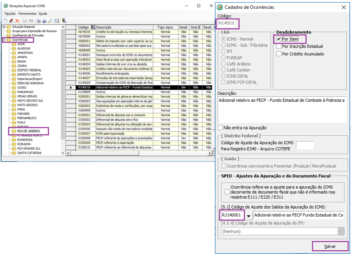Collapse the Ocorrências tree node
Viewport: 351px width, 254px height.
click(4, 40)
